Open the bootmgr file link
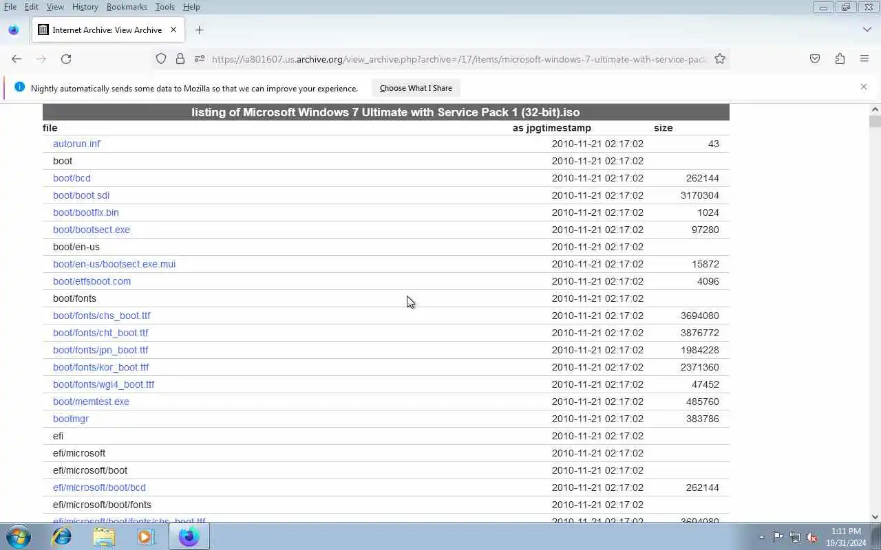The height and width of the screenshot is (550, 881). (x=71, y=419)
